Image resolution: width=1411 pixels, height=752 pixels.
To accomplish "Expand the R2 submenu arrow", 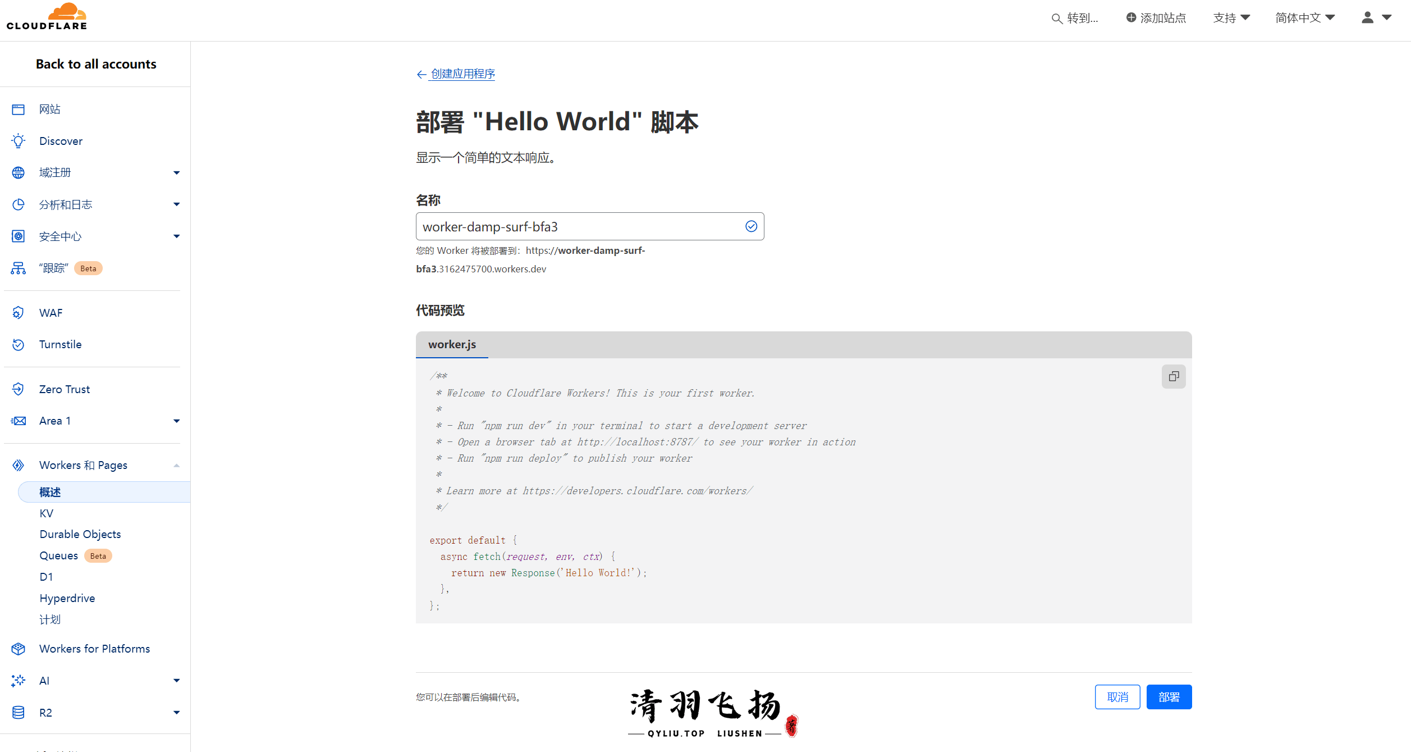I will pyautogui.click(x=177, y=713).
